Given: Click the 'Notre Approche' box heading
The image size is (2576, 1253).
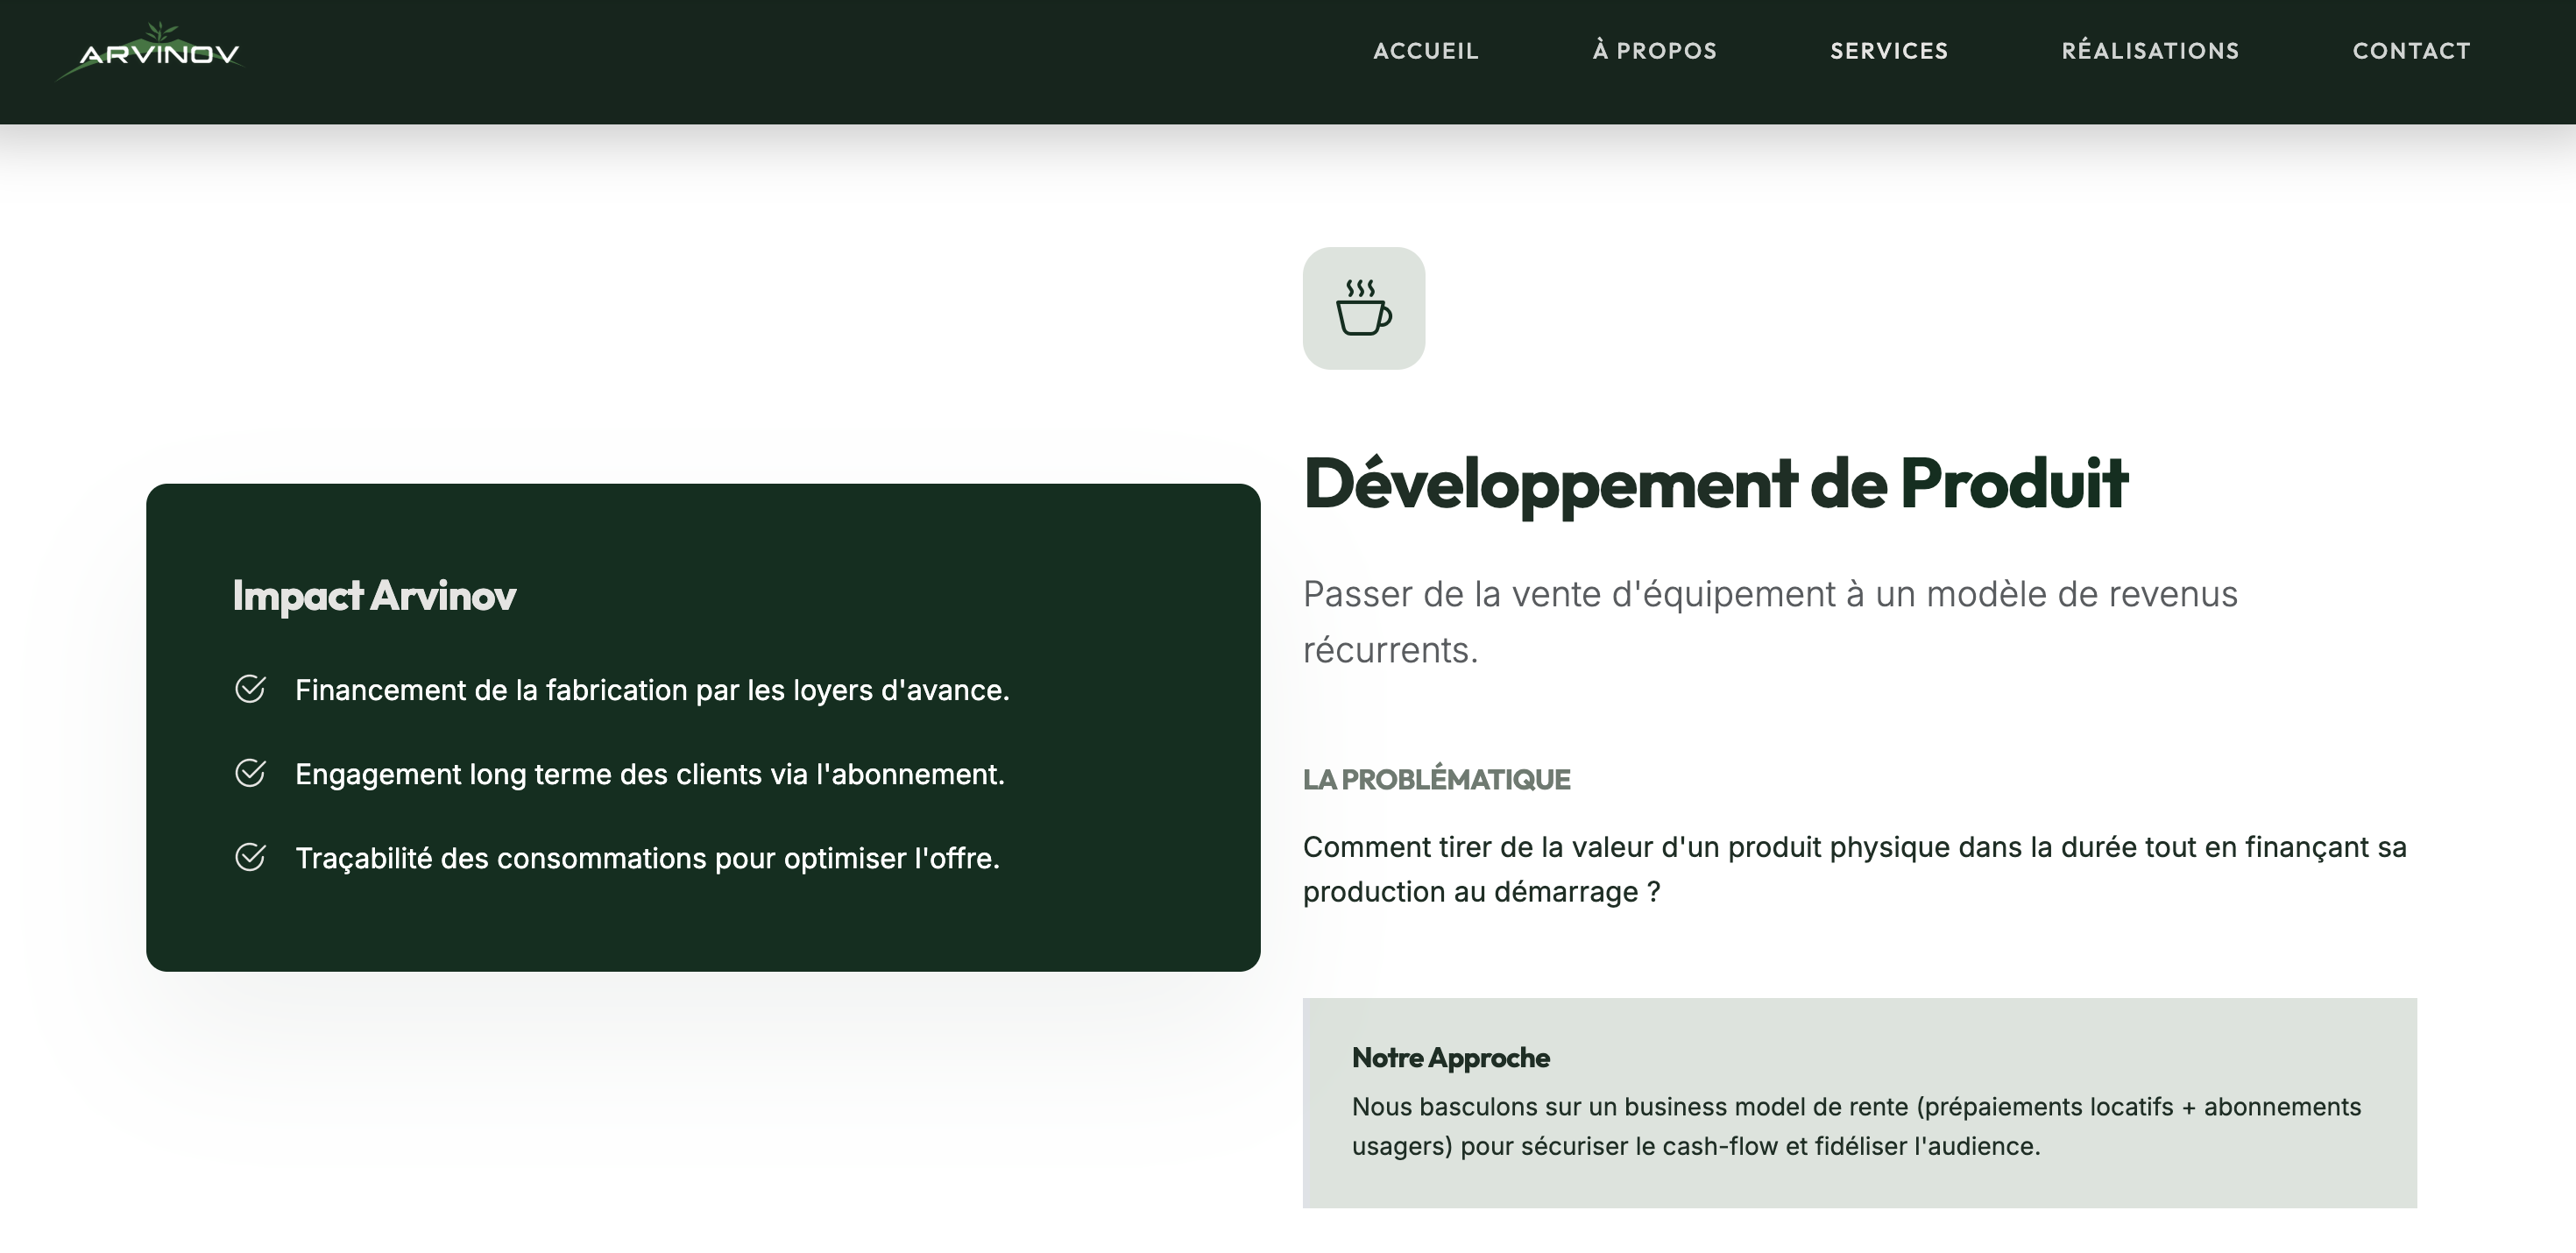Looking at the screenshot, I should pyautogui.click(x=1450, y=1057).
